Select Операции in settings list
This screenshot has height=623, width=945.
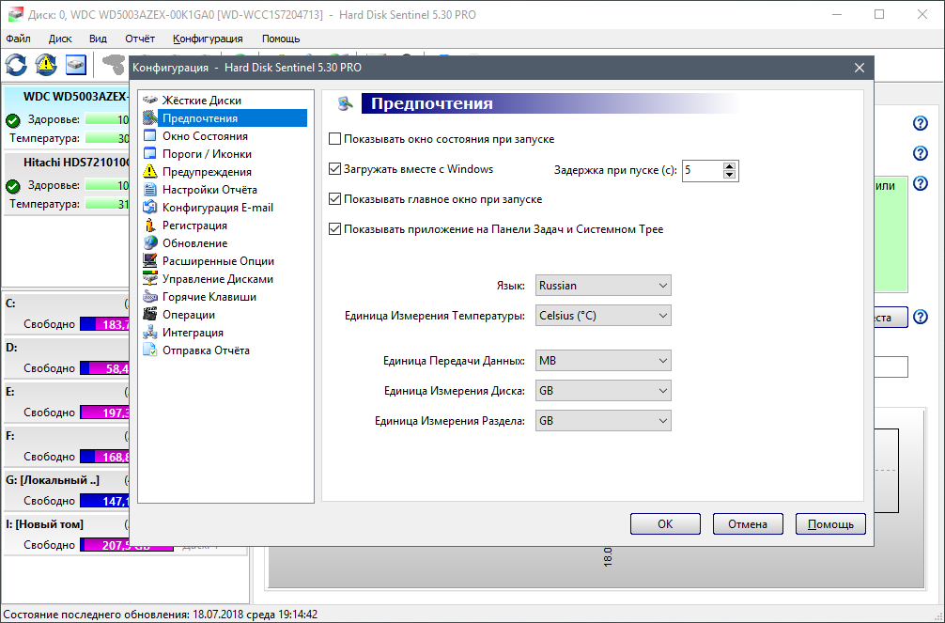click(189, 315)
